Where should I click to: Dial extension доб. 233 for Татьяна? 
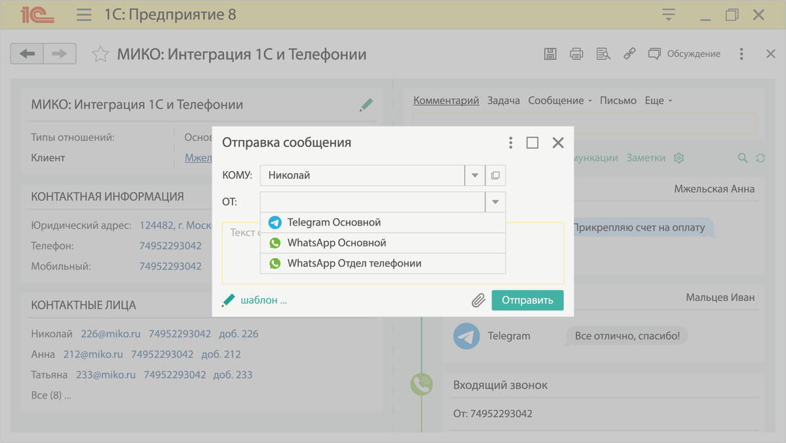(x=233, y=376)
